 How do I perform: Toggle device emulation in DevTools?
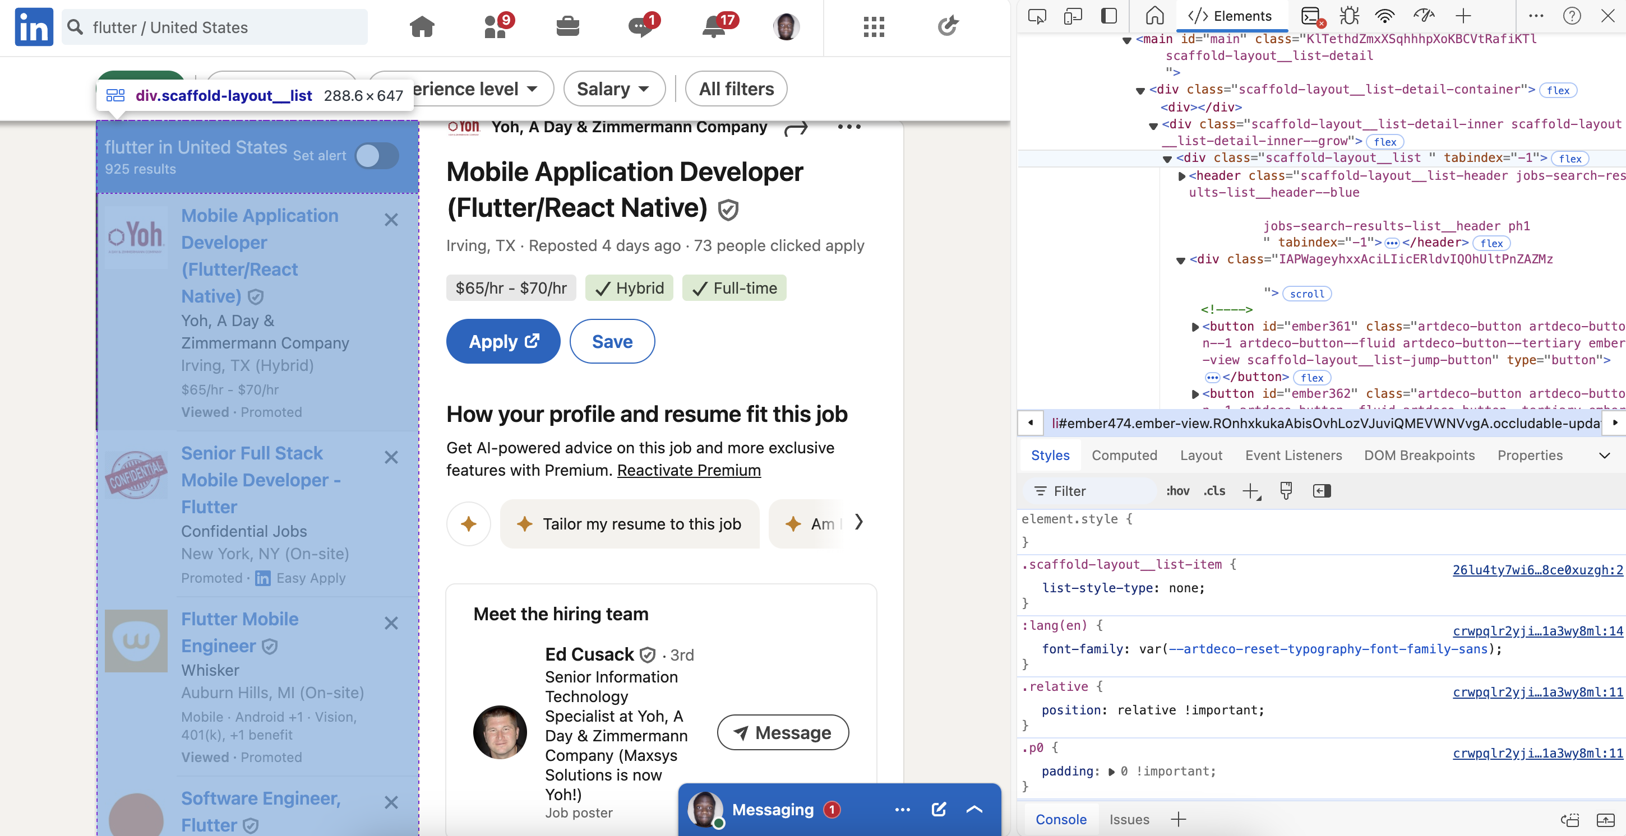[x=1073, y=16]
